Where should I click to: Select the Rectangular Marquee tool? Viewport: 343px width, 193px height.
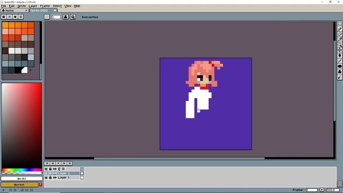(340, 24)
